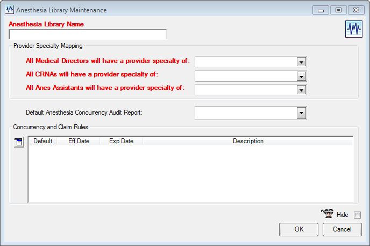Maximize the Anesthesia Library Maintenance window

coord(338,10)
